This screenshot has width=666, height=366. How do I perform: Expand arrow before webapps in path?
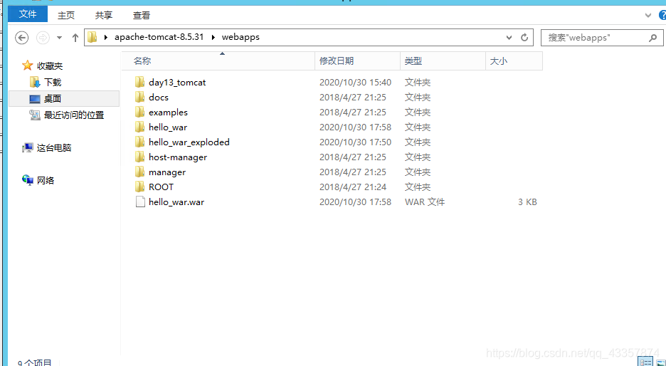[x=213, y=38]
